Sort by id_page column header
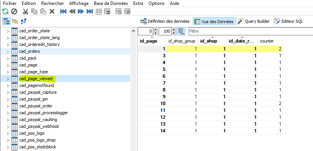Image resolution: width=313 pixels, height=151 pixels. click(x=152, y=41)
